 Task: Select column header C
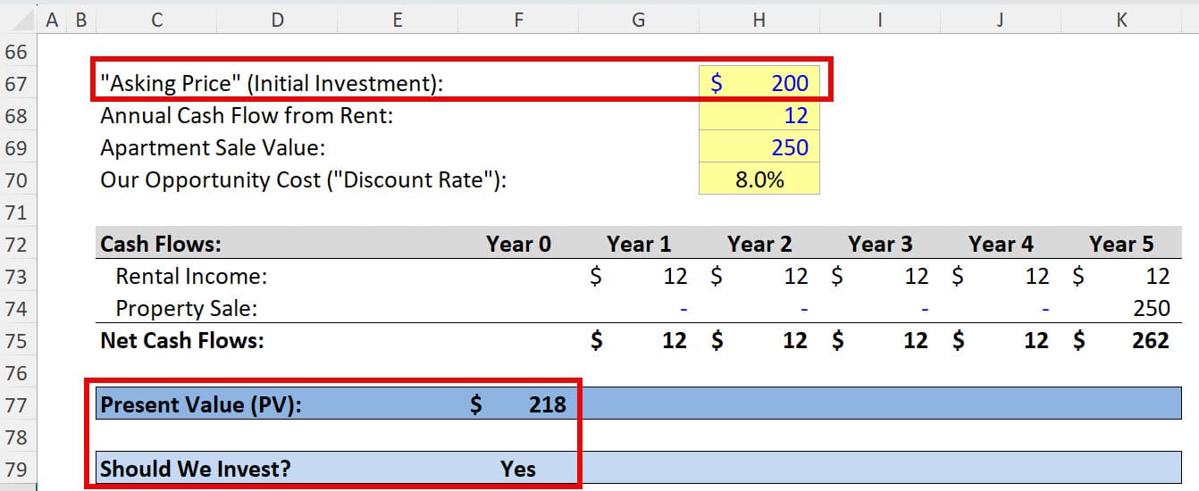point(156,19)
